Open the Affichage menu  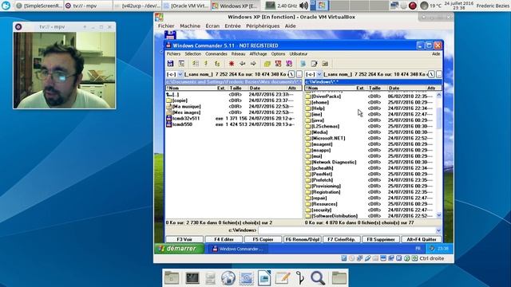click(x=258, y=54)
